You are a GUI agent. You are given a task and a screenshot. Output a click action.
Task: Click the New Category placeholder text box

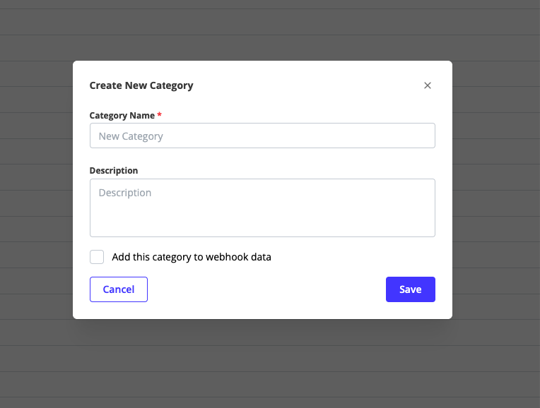point(262,136)
